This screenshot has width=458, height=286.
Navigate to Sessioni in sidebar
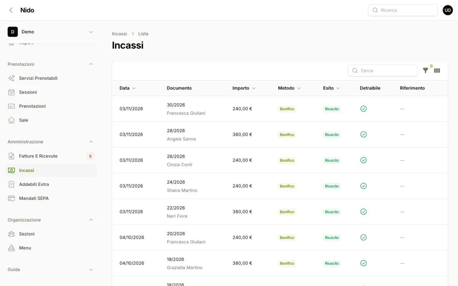coord(51,92)
